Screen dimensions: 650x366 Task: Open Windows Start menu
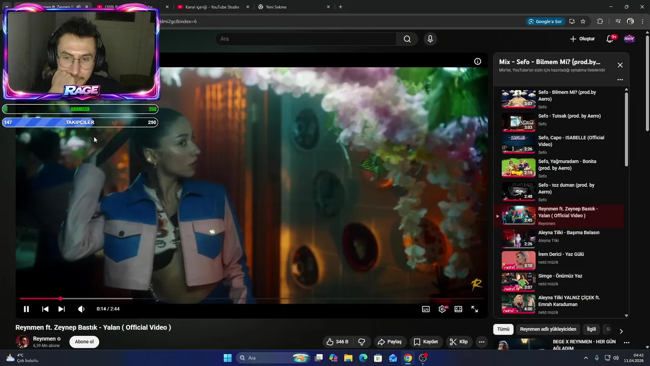point(227,358)
